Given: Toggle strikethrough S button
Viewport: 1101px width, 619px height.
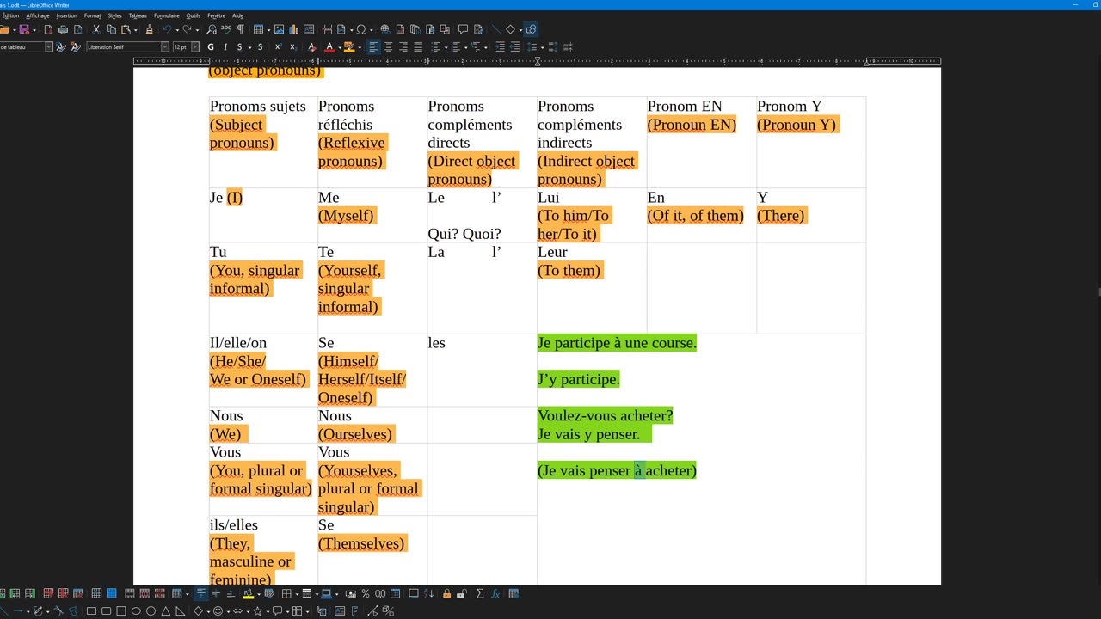Looking at the screenshot, I should tap(261, 47).
